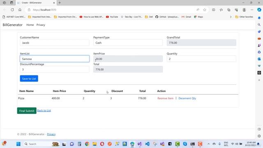Refresh the page
Image resolution: width=263 pixels, height=148 pixels.
tap(12, 10)
